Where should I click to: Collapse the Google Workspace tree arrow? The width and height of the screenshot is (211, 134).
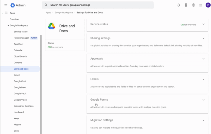[8, 26]
